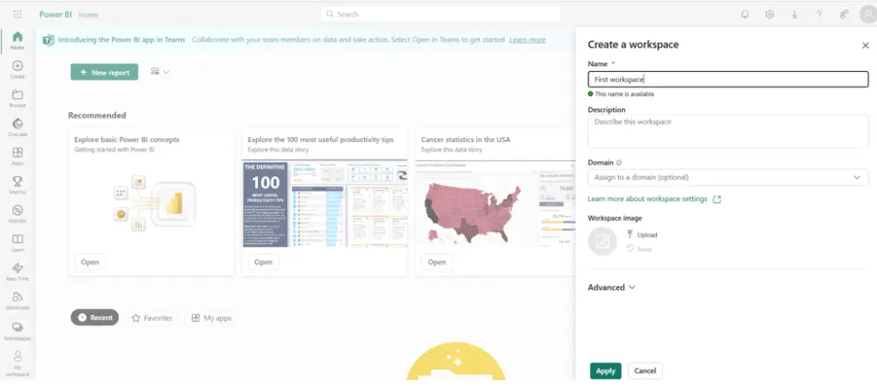The height and width of the screenshot is (386, 877).
Task: Open notifications bell icon
Action: [x=745, y=15]
